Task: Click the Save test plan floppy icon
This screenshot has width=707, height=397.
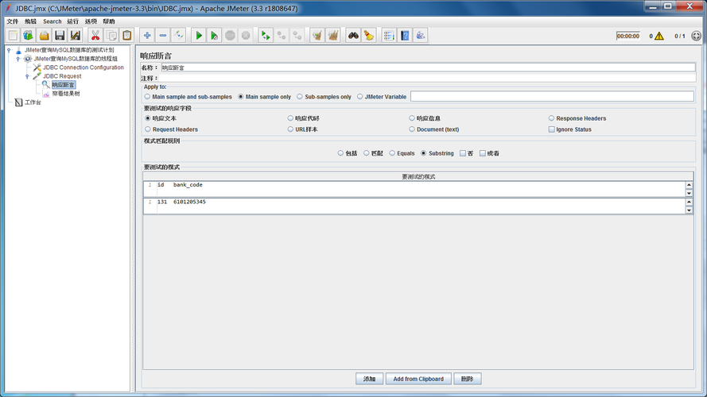Action: 60,36
